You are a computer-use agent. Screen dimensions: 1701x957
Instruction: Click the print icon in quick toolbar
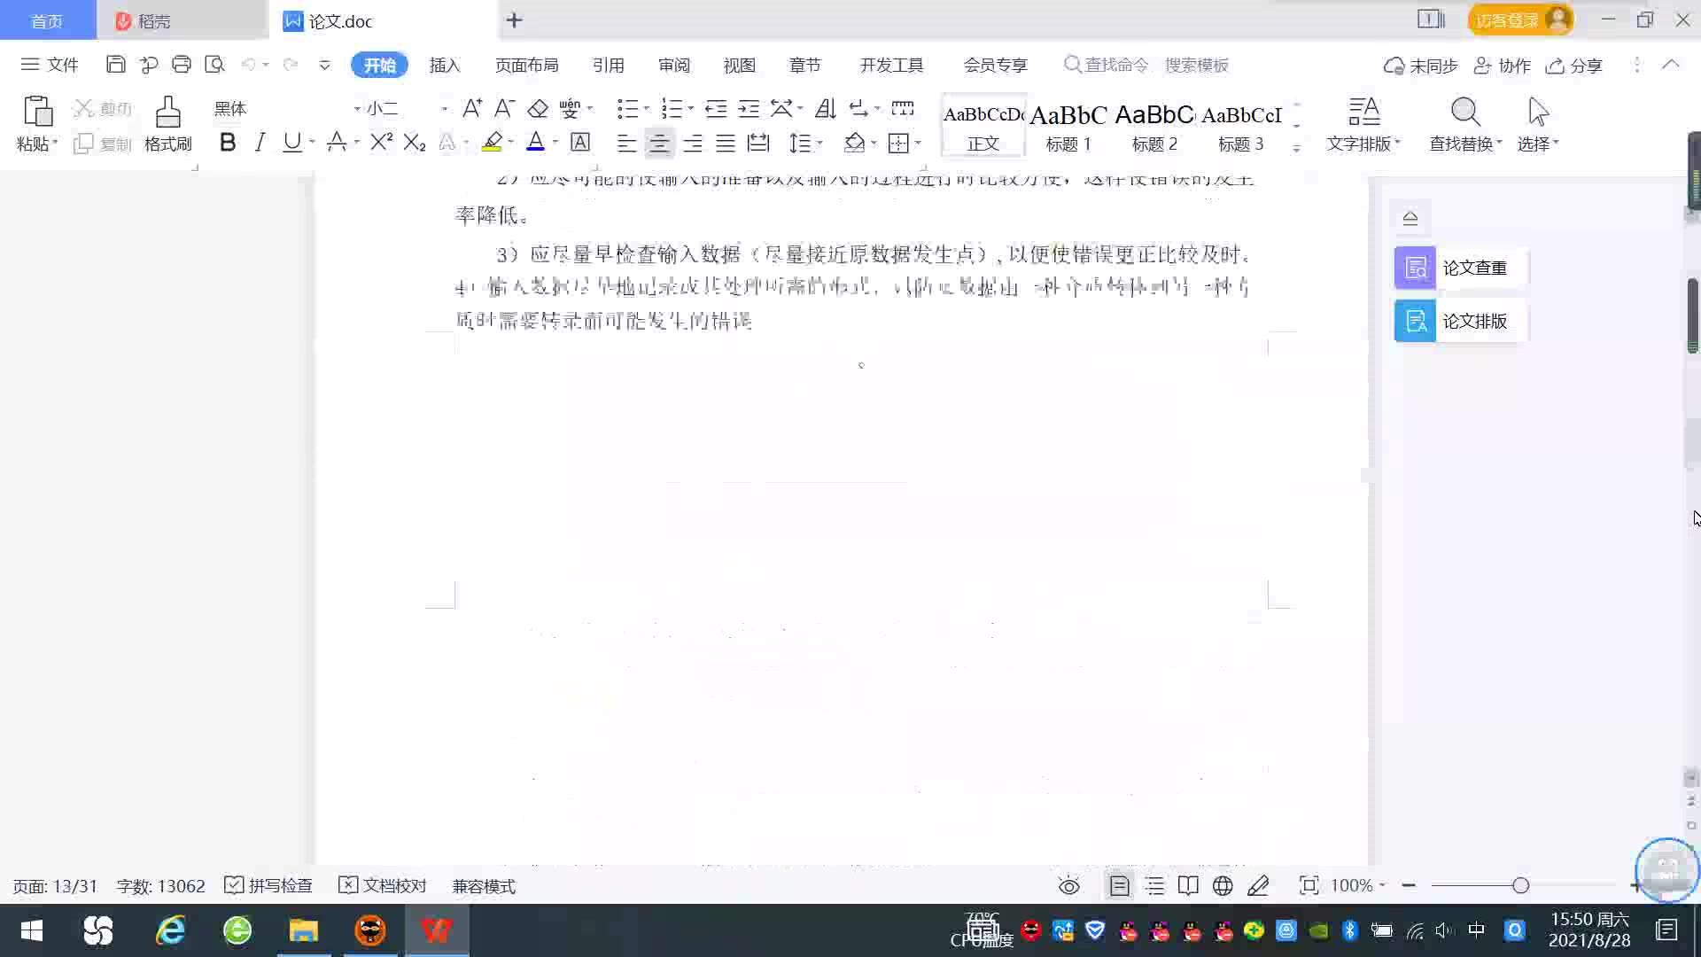tap(182, 65)
